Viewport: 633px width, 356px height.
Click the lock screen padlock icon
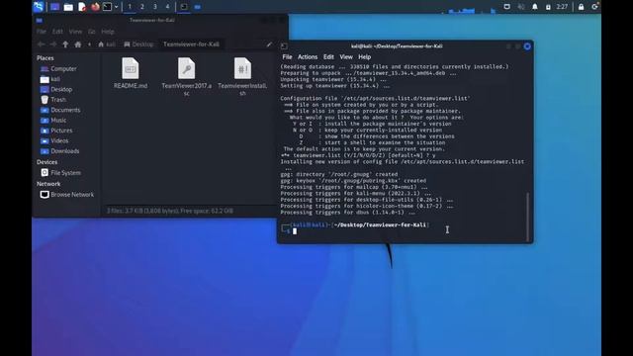tap(581, 7)
